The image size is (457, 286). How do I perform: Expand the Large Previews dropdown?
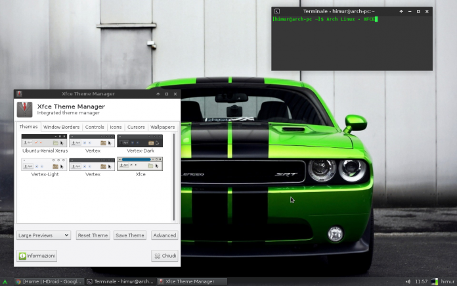point(44,235)
